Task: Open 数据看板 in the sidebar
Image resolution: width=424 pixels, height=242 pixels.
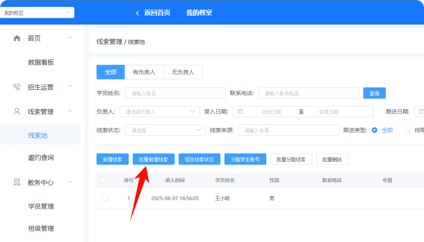Action: (x=41, y=62)
